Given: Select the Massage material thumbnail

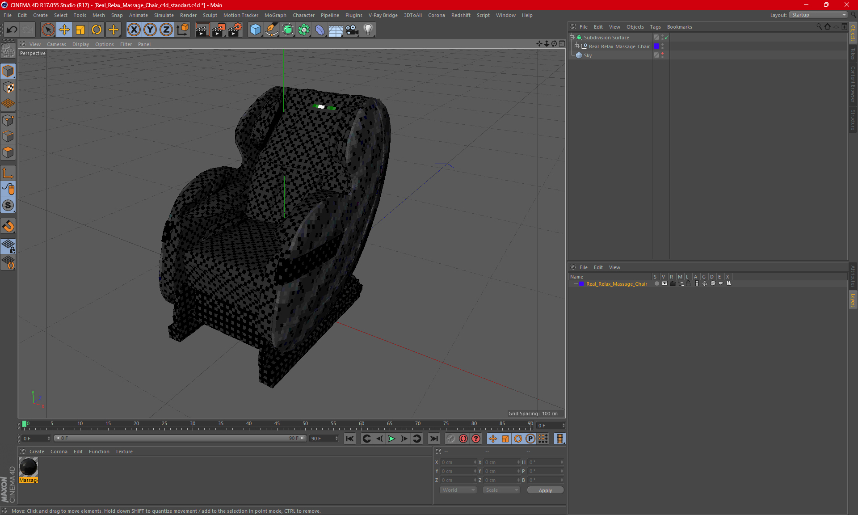Looking at the screenshot, I should click(28, 468).
